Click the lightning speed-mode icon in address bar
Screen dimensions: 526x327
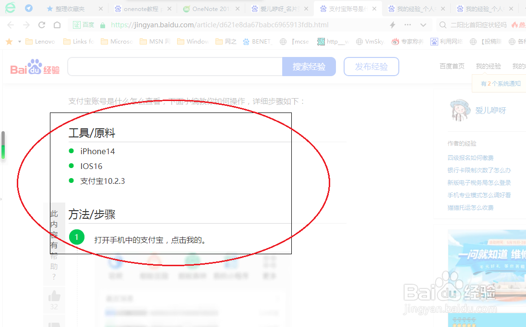(x=392, y=25)
